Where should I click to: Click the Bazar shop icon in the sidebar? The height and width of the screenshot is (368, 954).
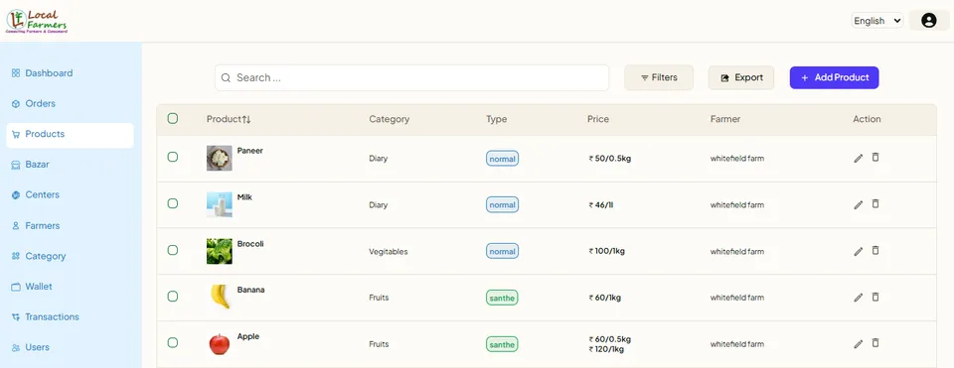coord(16,165)
